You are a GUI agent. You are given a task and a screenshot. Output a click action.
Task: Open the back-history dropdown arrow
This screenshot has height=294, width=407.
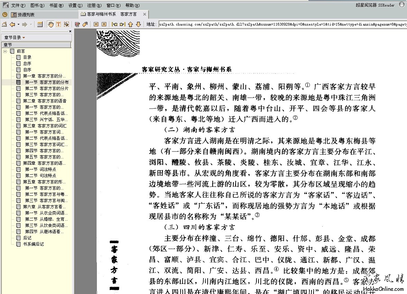tap(18, 24)
